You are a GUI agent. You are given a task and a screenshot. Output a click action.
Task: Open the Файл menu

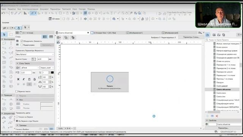click(x=4, y=9)
